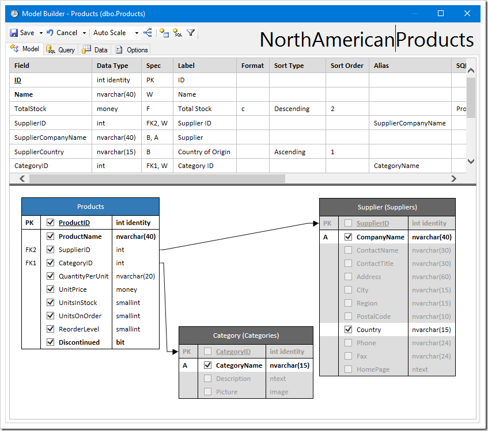Uncheck the ProductID checkbox in Products

pyautogui.click(x=50, y=223)
